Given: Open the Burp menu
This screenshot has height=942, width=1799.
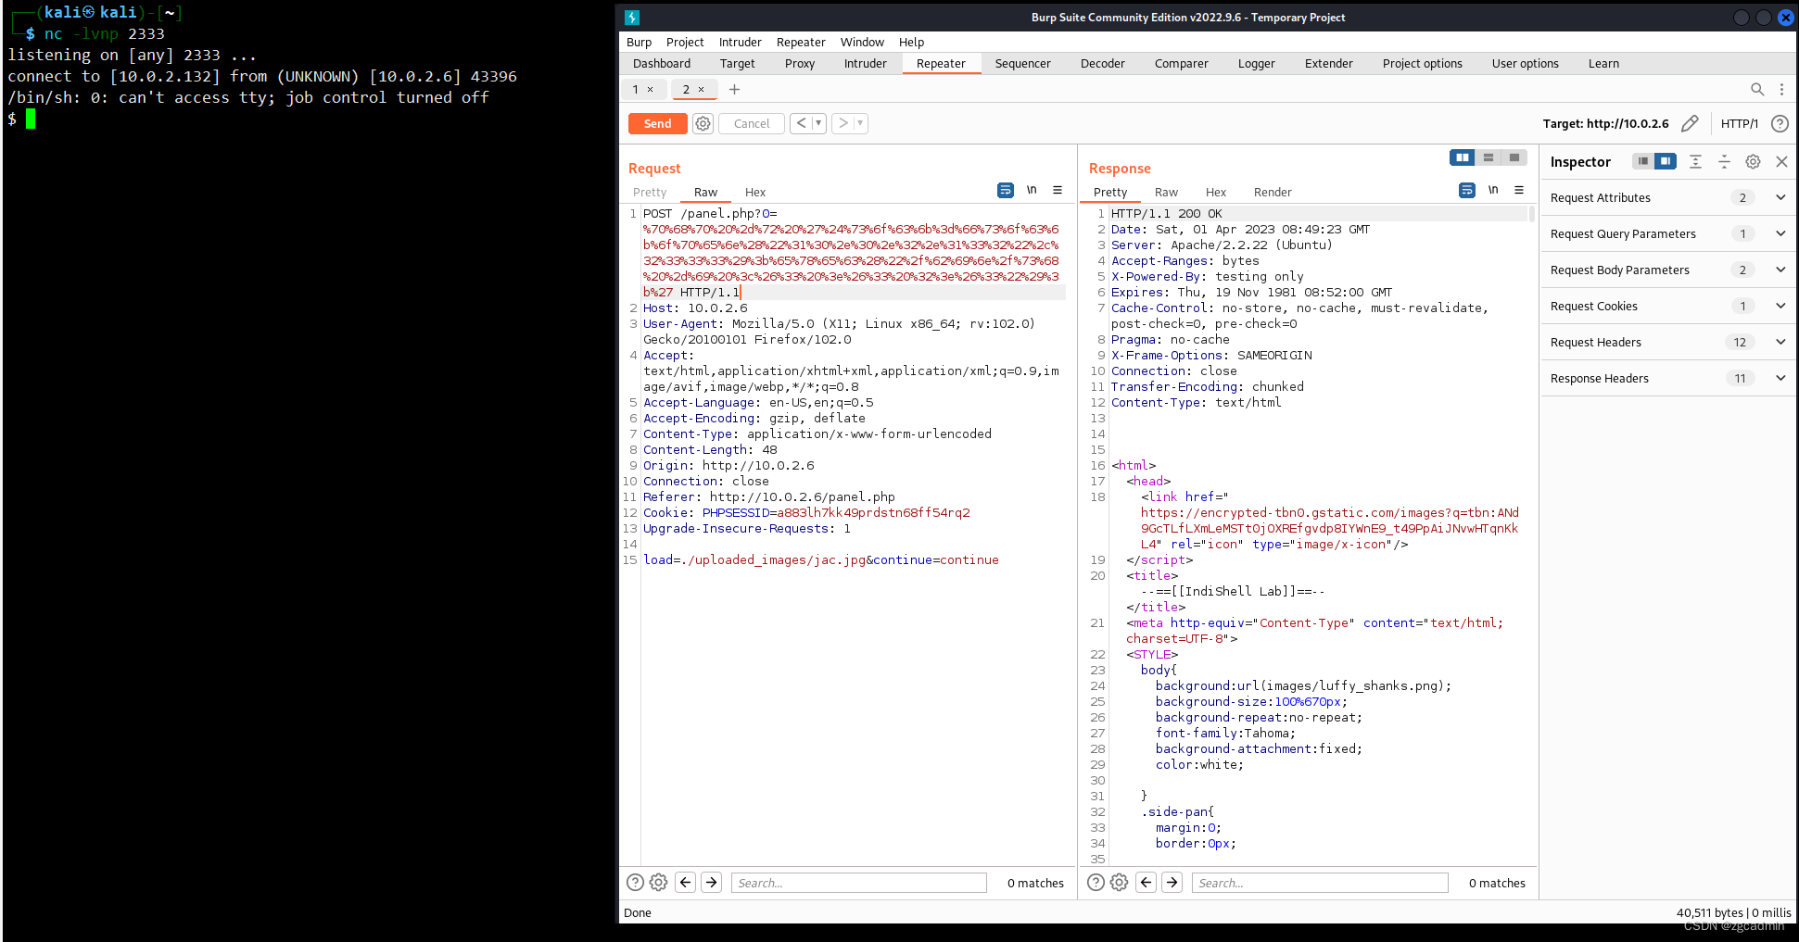Looking at the screenshot, I should pyautogui.click(x=639, y=42).
